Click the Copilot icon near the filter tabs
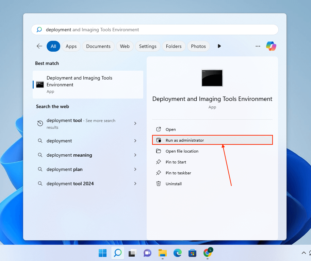This screenshot has width=311, height=261. point(271,46)
